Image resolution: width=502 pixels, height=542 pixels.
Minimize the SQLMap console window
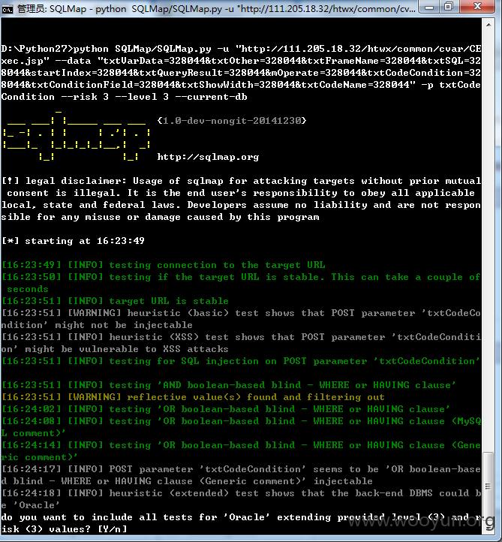point(429,7)
